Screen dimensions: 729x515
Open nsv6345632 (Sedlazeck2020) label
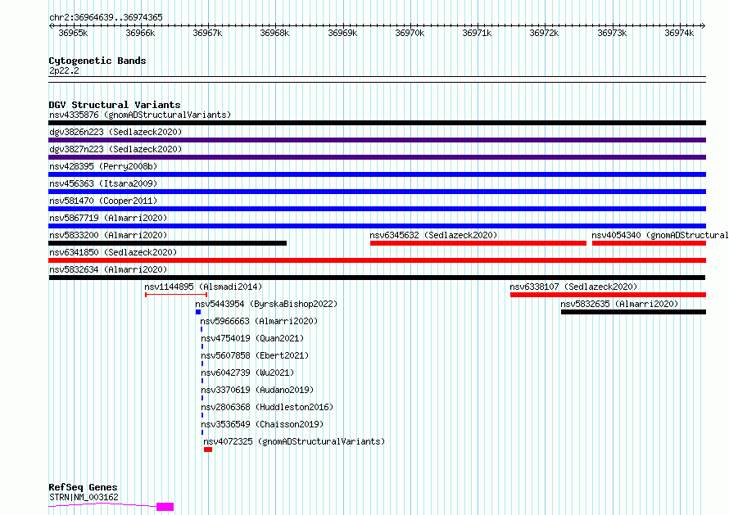pos(433,235)
